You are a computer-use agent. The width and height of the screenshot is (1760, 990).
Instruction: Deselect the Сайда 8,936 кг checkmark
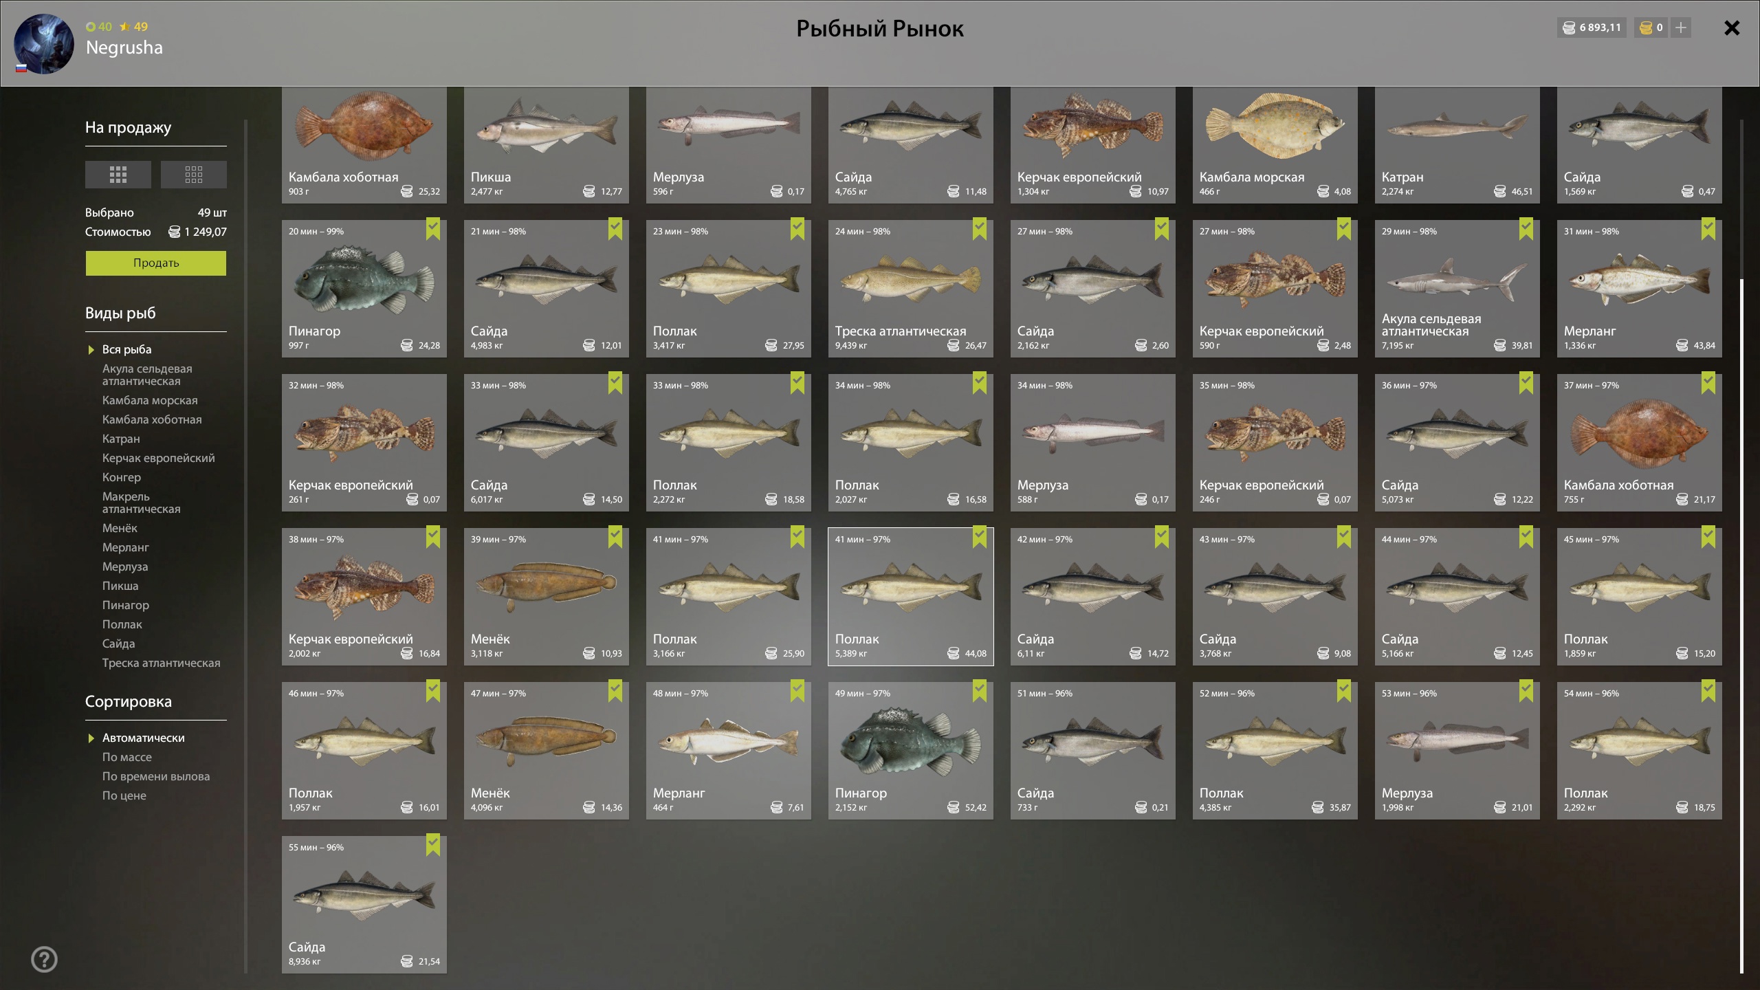click(433, 844)
